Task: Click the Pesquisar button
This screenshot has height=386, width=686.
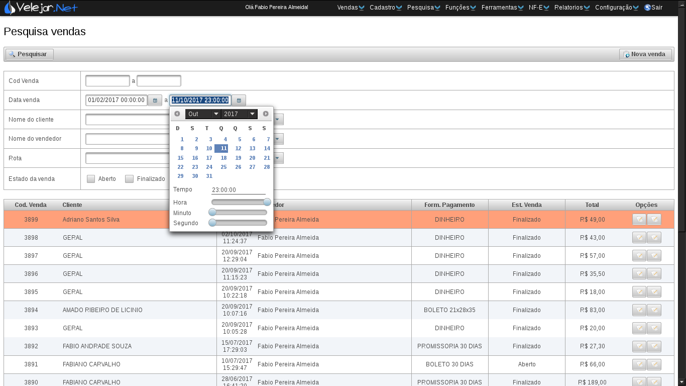Action: (30, 54)
